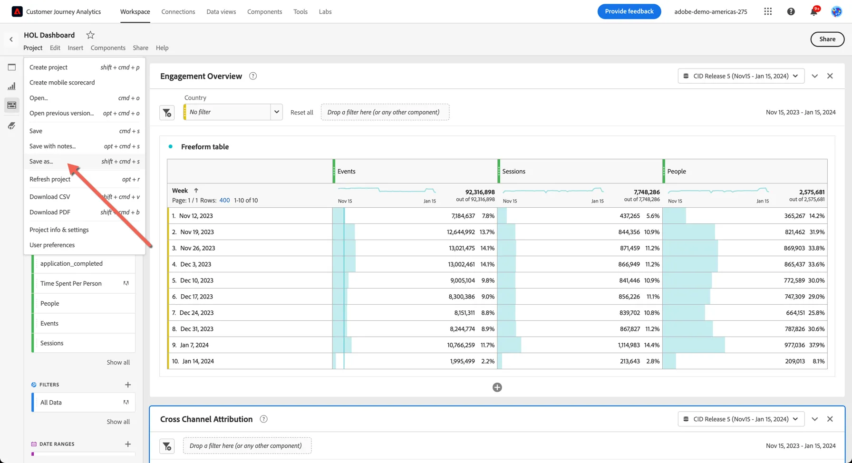Select the All Data filter item
Image resolution: width=852 pixels, height=463 pixels.
(84, 403)
